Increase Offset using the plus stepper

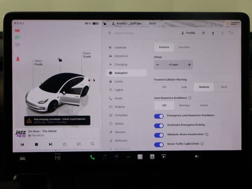coord(189,65)
